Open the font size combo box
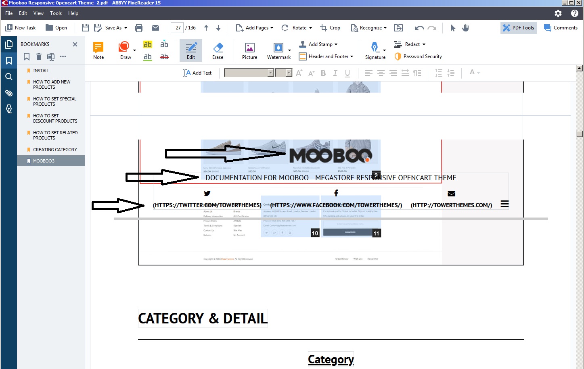584x369 pixels. click(283, 73)
